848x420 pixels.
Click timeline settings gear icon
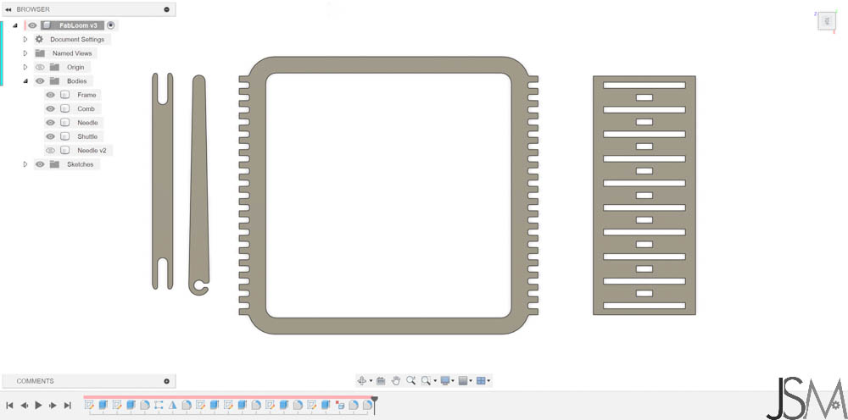coord(836,405)
